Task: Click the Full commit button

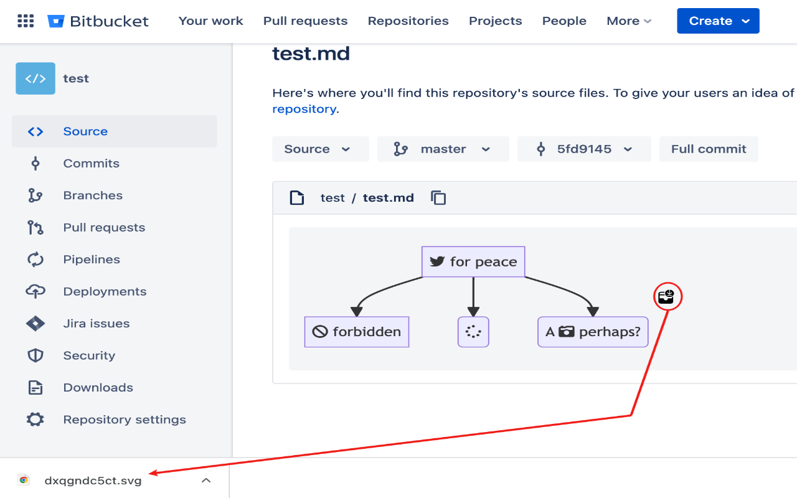Action: [709, 149]
